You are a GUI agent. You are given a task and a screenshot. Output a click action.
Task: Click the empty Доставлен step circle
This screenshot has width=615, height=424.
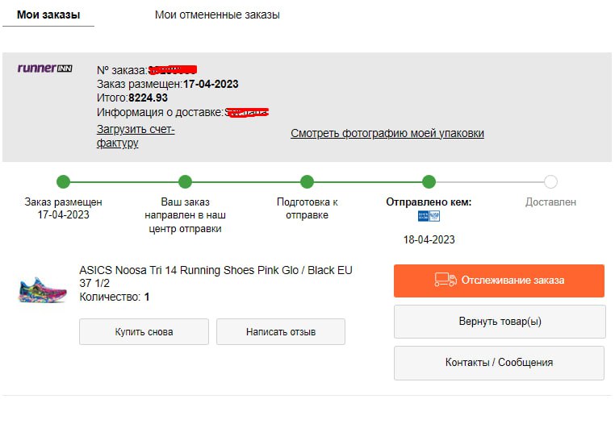click(x=550, y=182)
